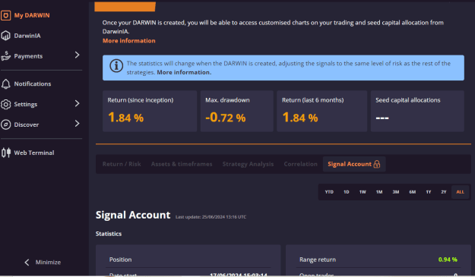Select the 1D time range
Image resolution: width=475 pixels, height=277 pixels.
(347, 192)
